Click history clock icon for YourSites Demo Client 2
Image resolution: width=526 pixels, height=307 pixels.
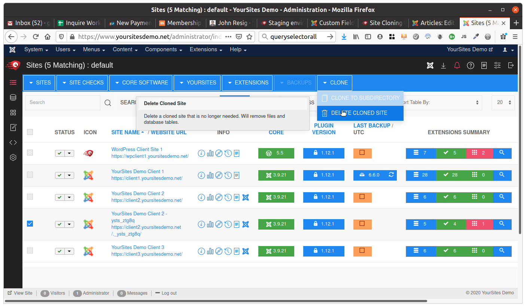tap(228, 197)
